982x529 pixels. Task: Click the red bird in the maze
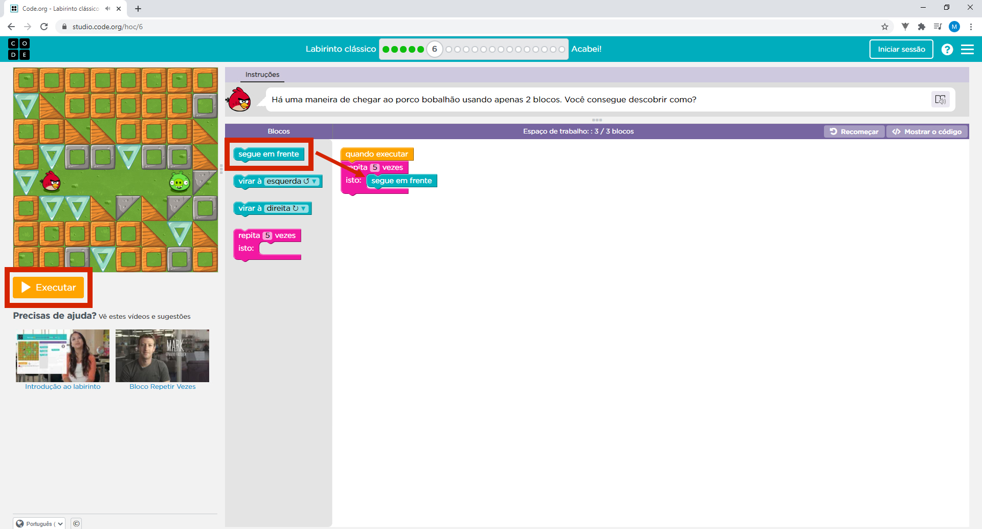(x=51, y=181)
